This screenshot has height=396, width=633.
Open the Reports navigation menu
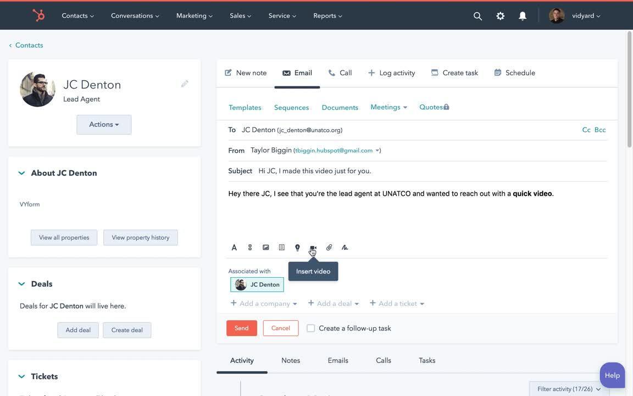pos(327,16)
